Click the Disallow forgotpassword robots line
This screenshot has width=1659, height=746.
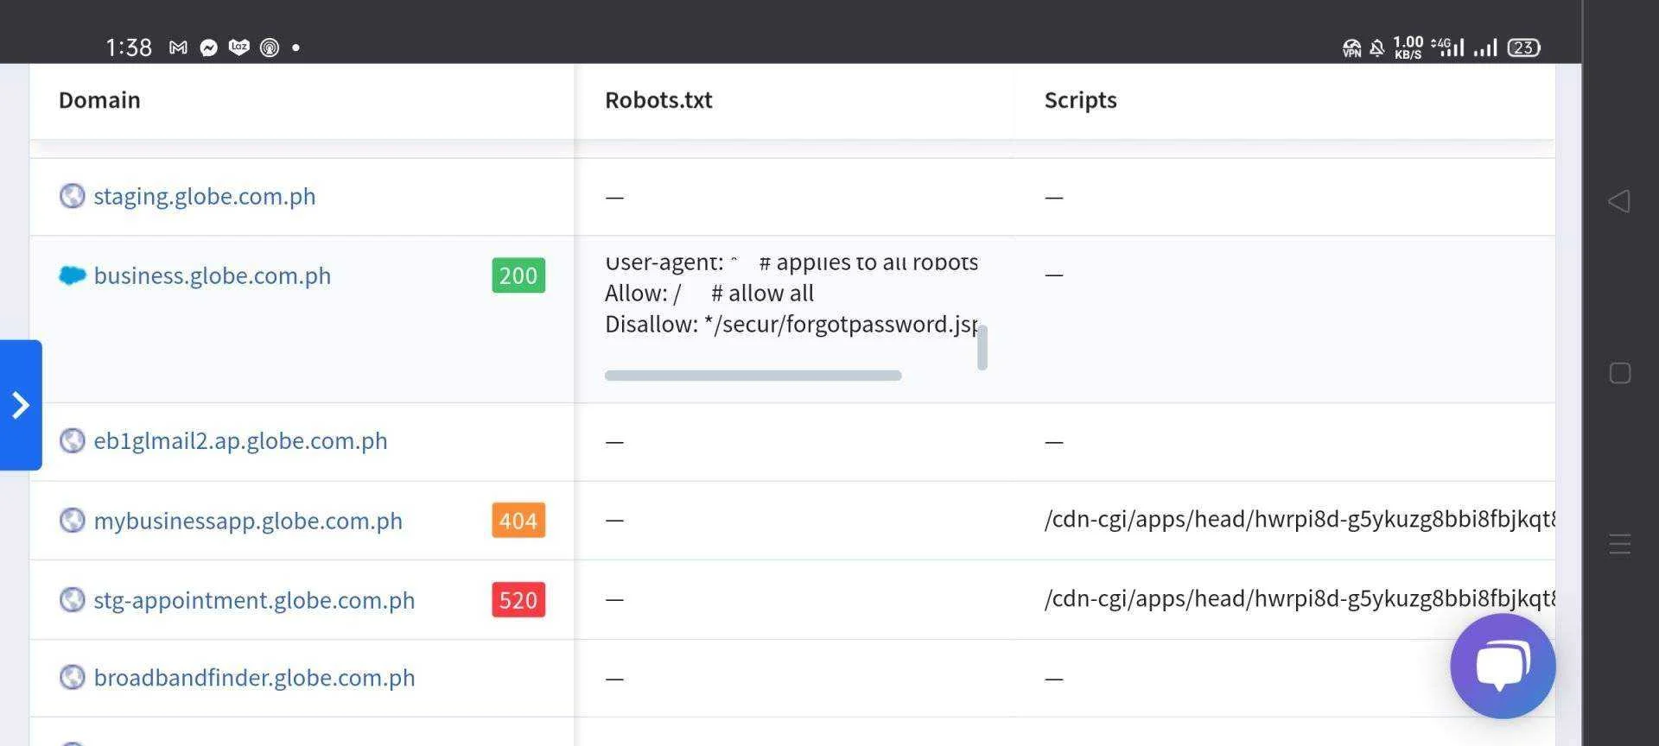pyautogui.click(x=791, y=325)
